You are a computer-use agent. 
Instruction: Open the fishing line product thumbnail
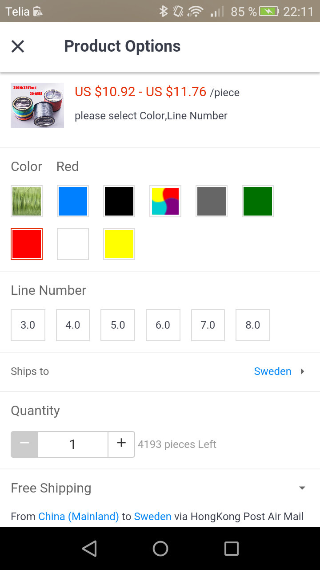coord(37,106)
